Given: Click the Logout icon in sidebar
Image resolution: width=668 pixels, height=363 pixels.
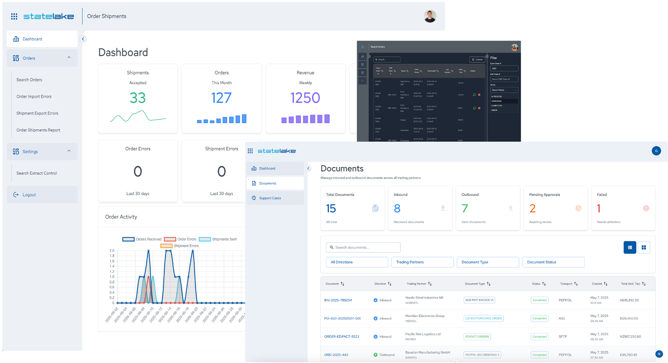Looking at the screenshot, I should pyautogui.click(x=16, y=195).
